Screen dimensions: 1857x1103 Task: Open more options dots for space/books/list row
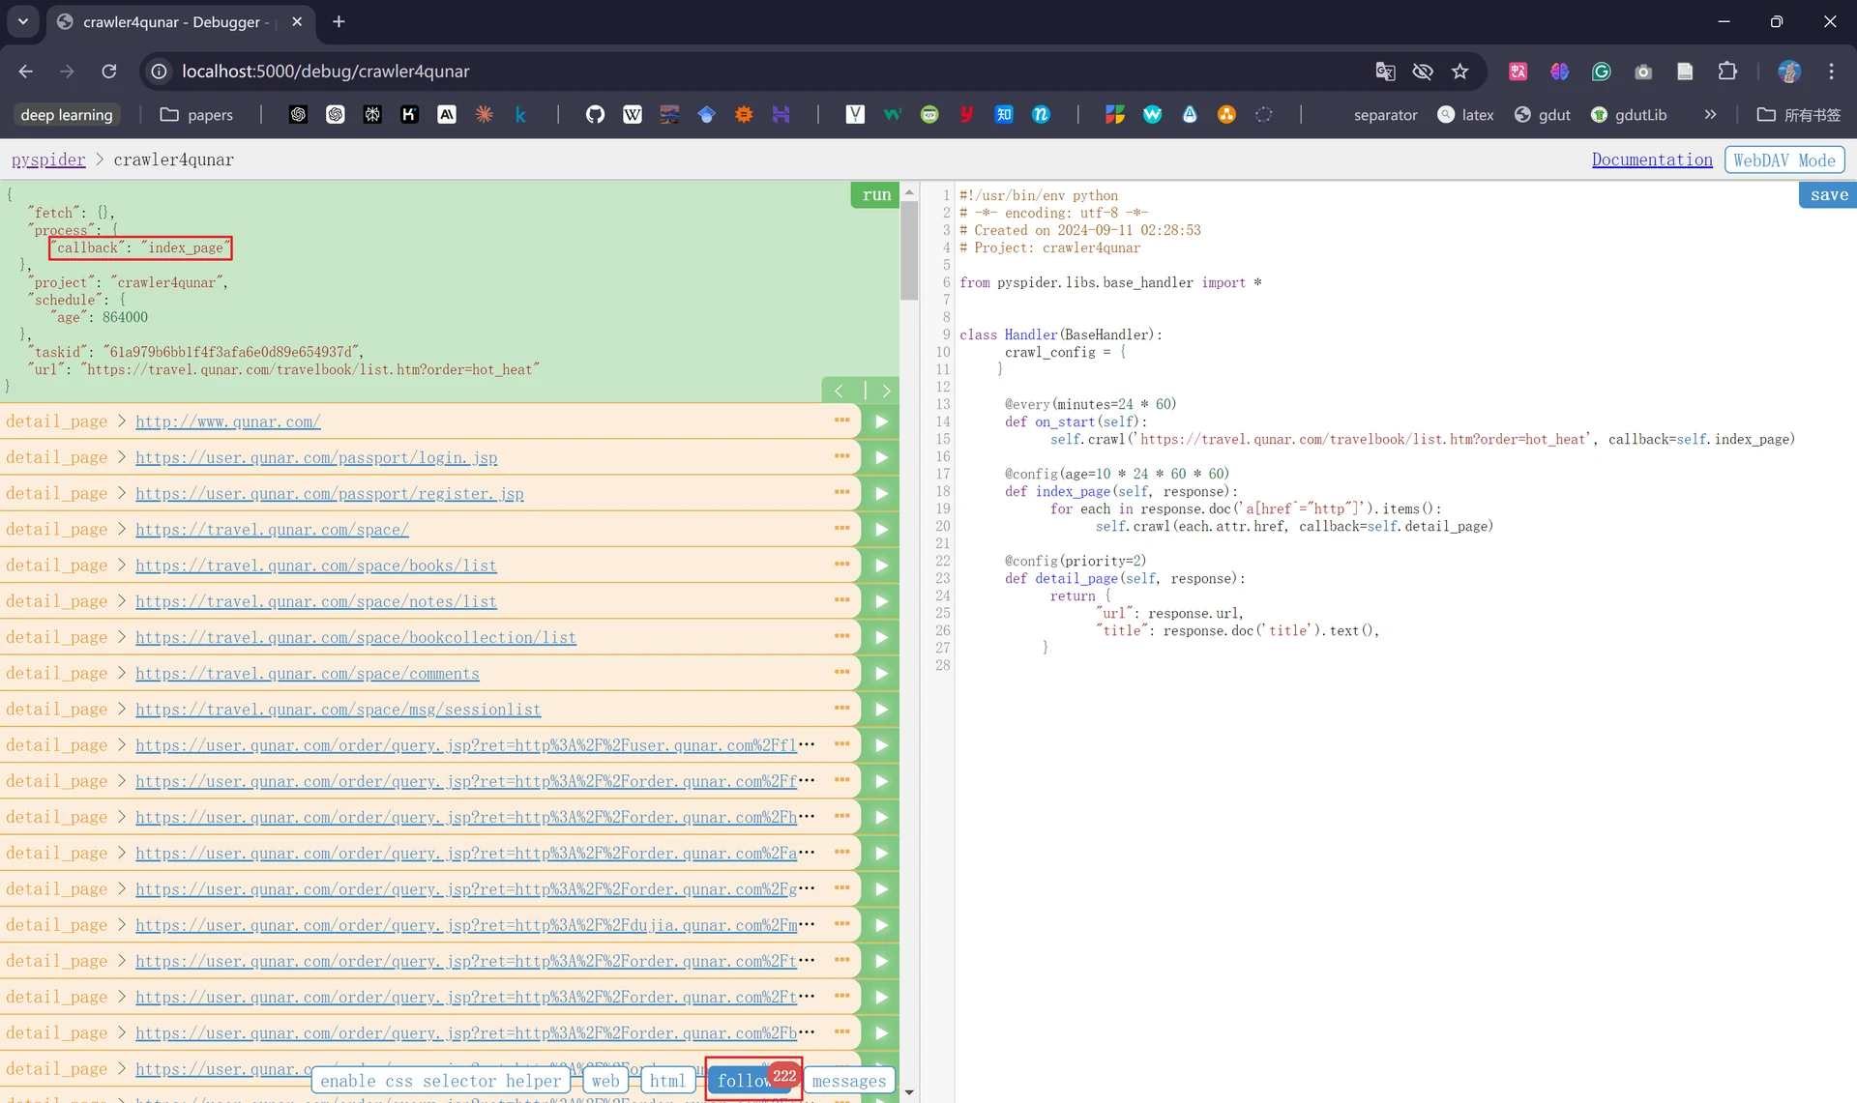point(841,565)
